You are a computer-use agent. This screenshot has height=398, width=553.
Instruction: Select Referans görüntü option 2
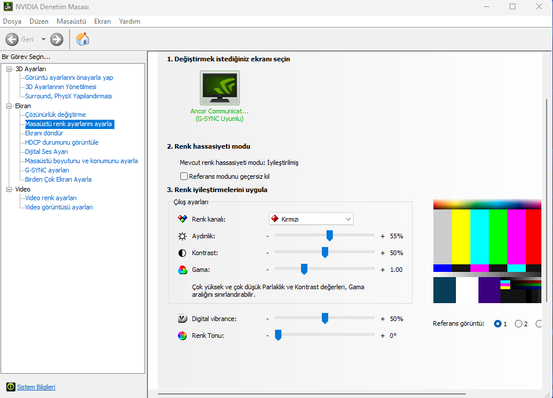pyautogui.click(x=518, y=323)
